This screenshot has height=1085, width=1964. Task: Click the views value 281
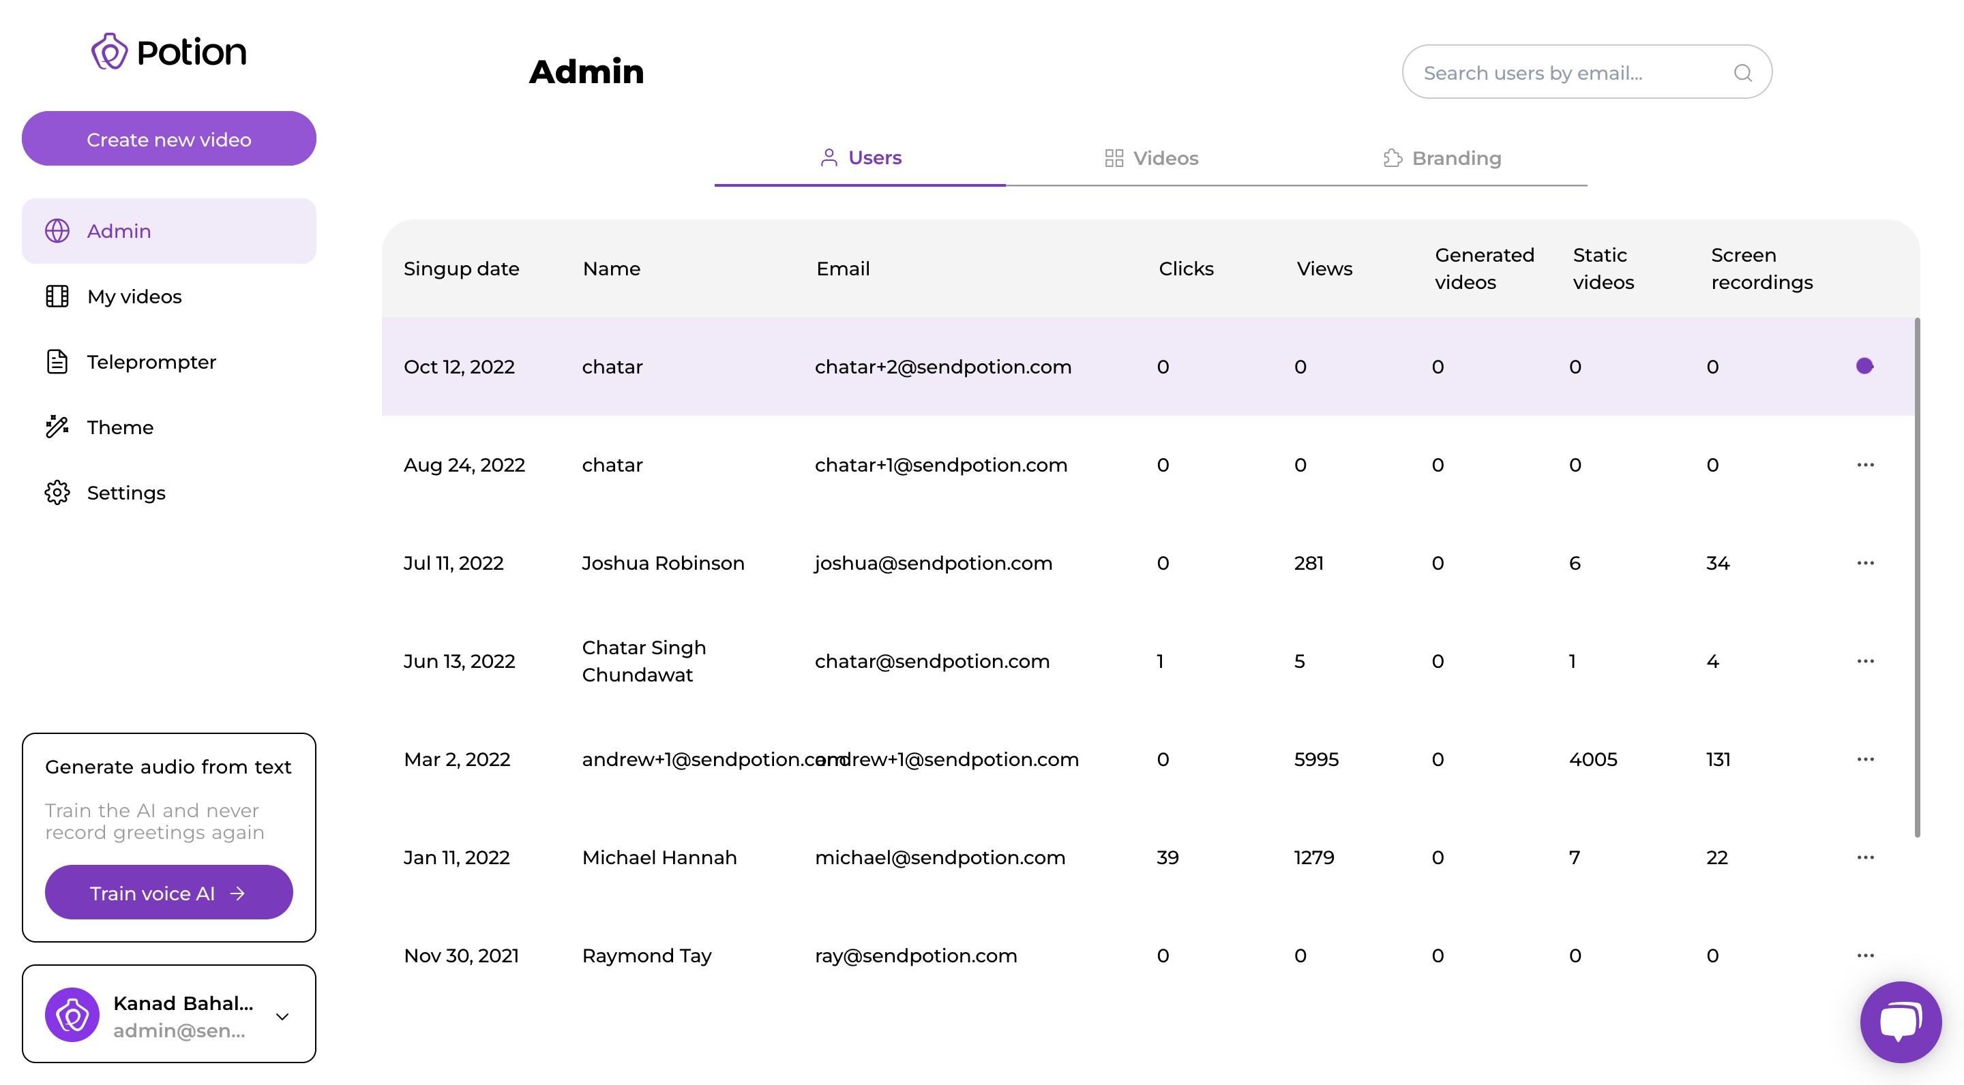pos(1309,563)
